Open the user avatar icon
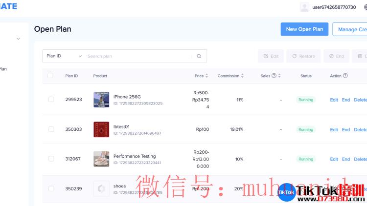The width and height of the screenshot is (367, 206). click(304, 7)
